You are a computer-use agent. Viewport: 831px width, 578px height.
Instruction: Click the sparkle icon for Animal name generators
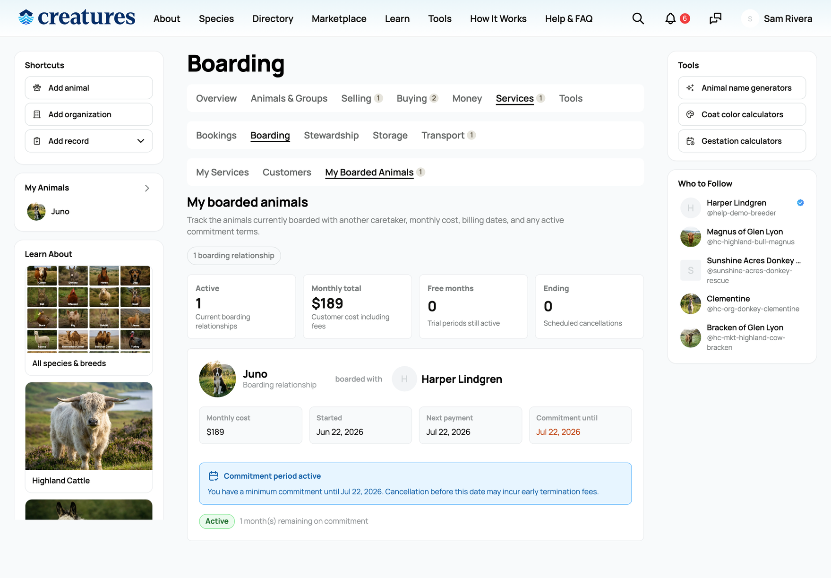coord(690,88)
